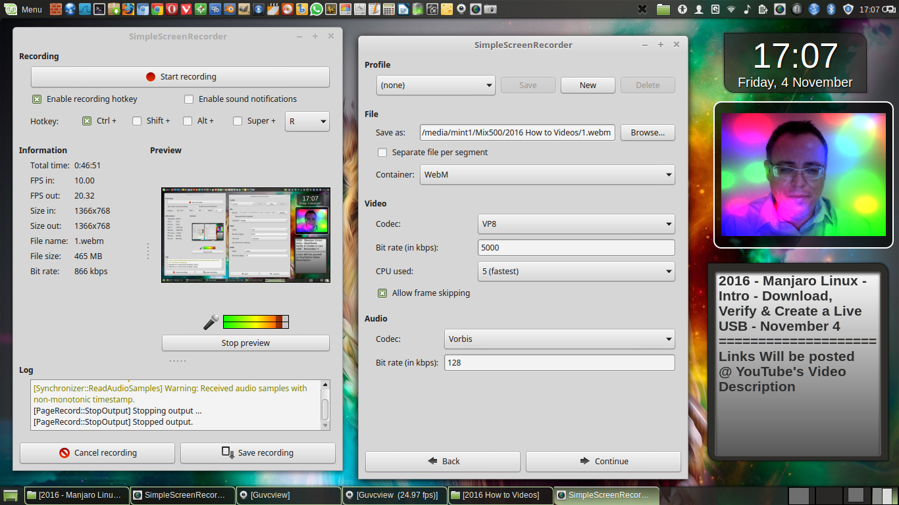Click the Cancel recording button
This screenshot has height=505, width=899.
tap(97, 453)
